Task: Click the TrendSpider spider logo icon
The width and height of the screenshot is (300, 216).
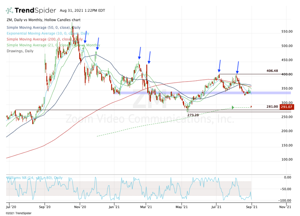Action: tap(9, 11)
